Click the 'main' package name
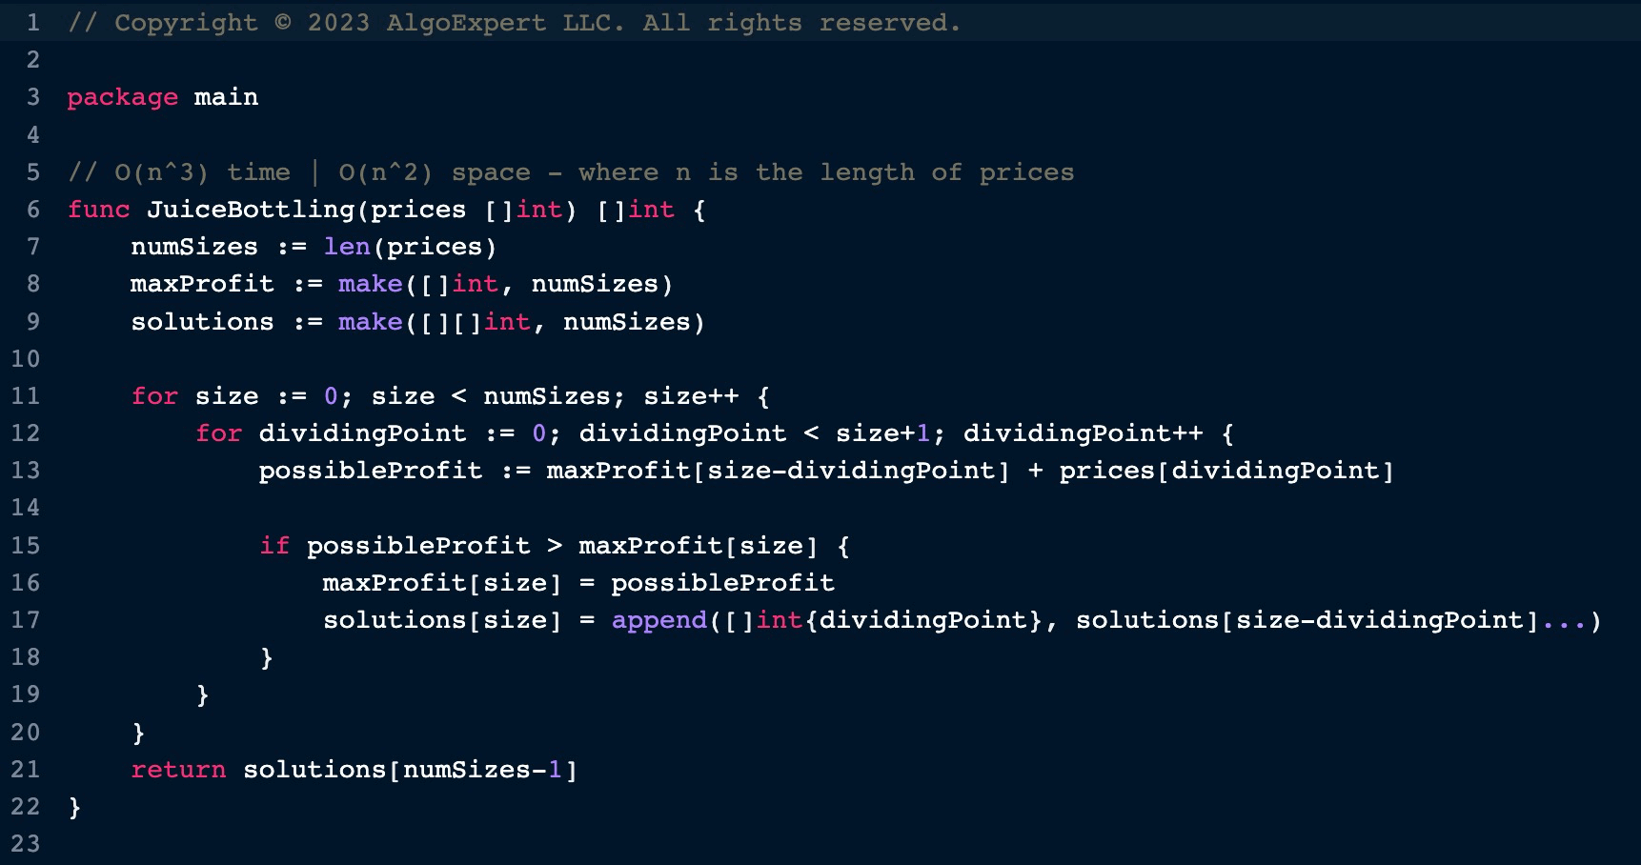 (x=226, y=97)
